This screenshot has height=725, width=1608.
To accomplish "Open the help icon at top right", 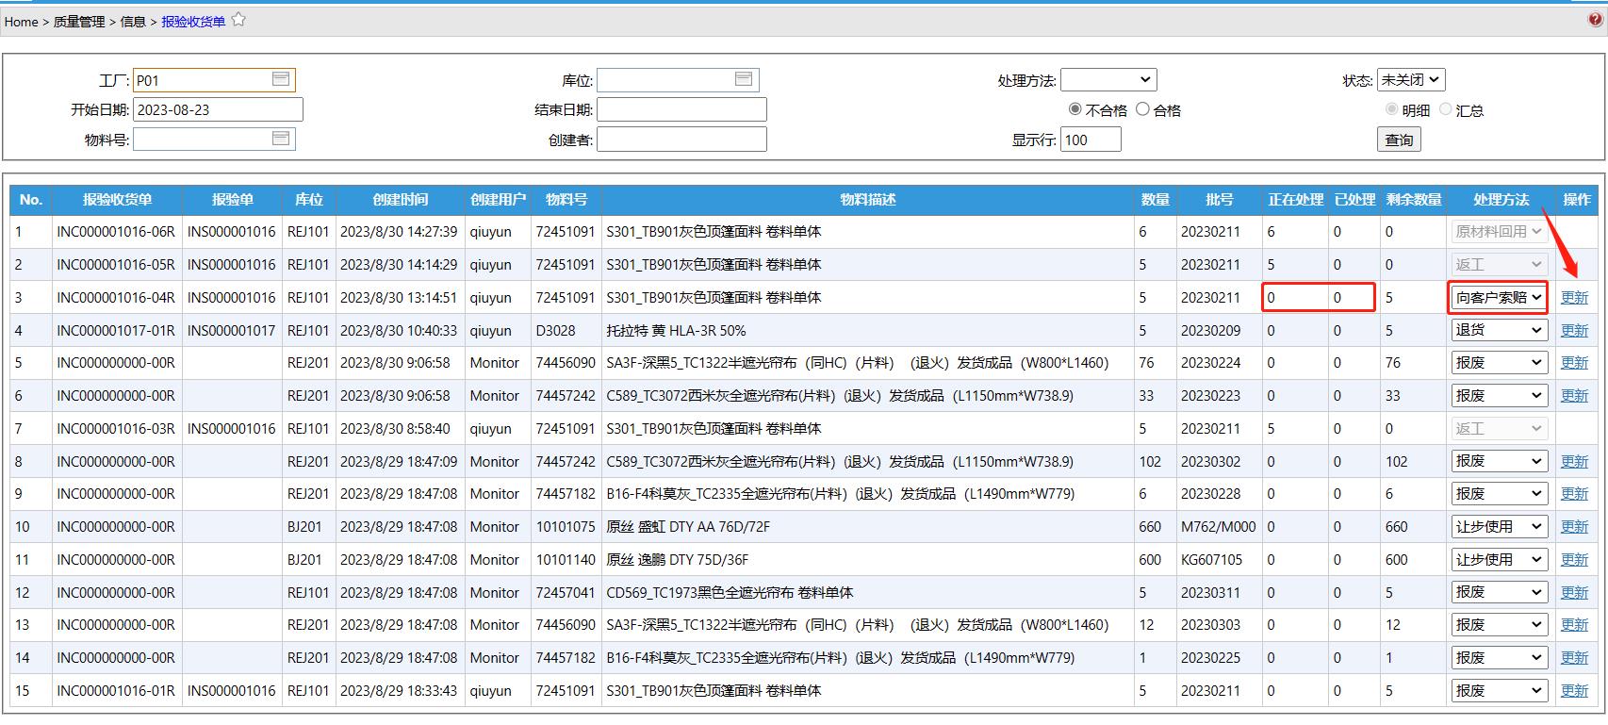I will [1596, 20].
